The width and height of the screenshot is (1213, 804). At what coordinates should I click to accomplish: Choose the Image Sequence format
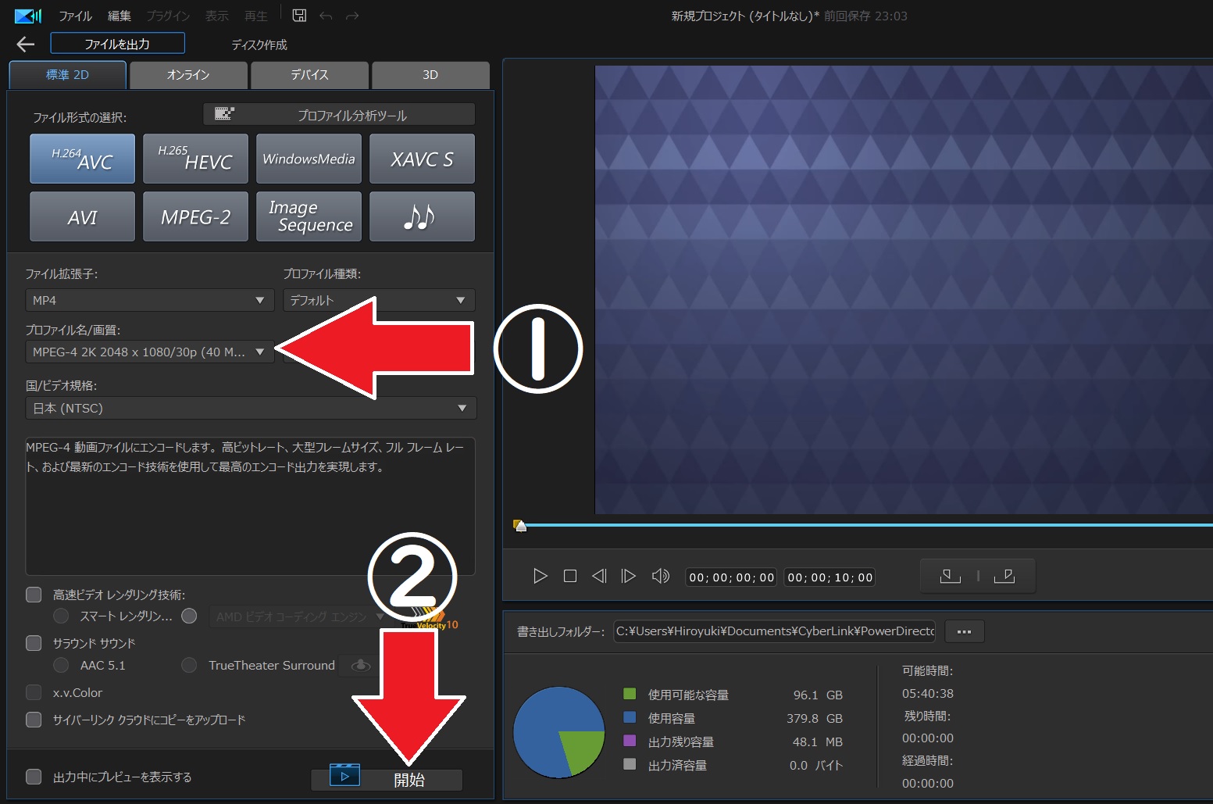(309, 216)
